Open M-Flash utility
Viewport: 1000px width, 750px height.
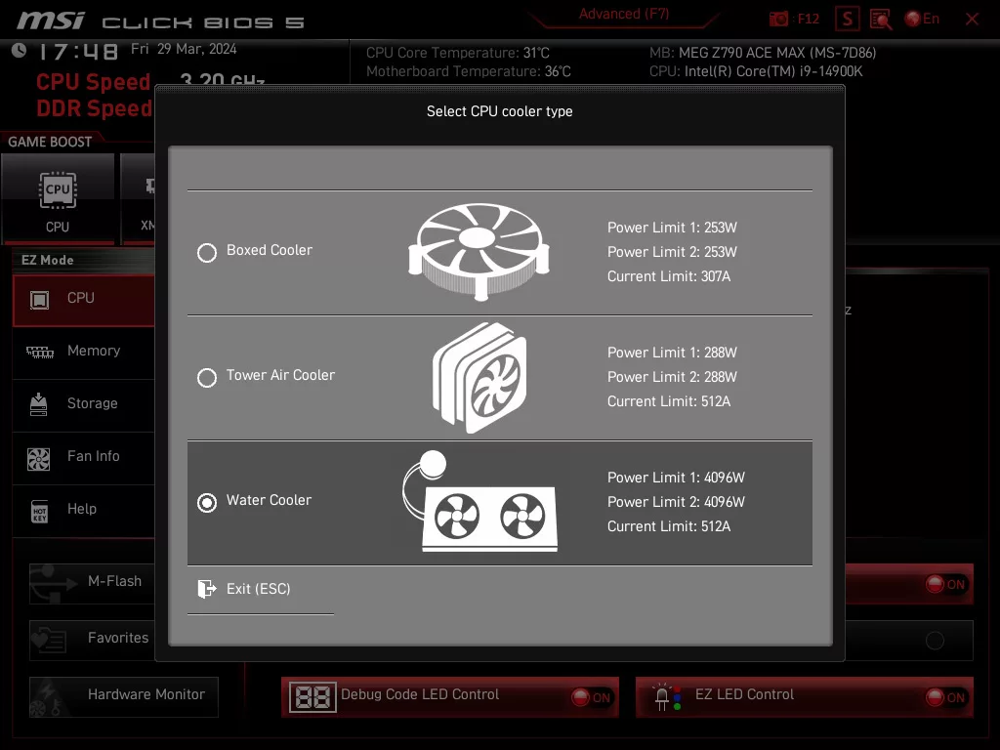92,582
